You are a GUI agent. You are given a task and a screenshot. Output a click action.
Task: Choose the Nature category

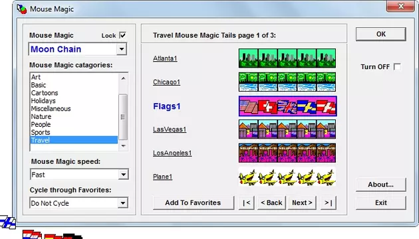pos(41,117)
